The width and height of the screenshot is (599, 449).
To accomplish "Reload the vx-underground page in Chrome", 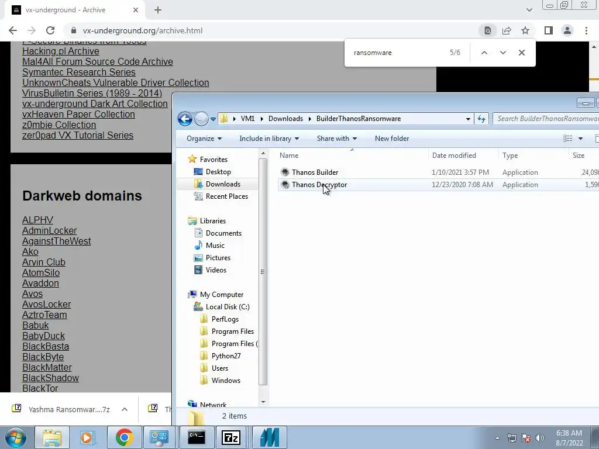I will [x=50, y=30].
